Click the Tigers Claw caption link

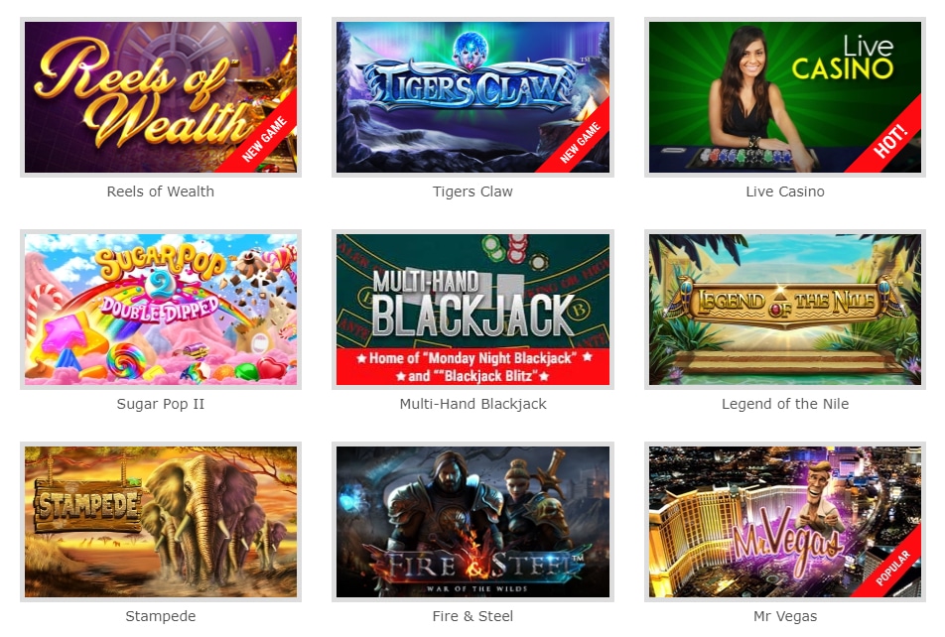[x=472, y=191]
